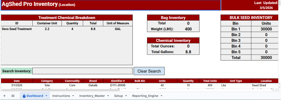Screen dimensions: 281x100
Task: Select the identifier D111-26RIB cell
Action: [118, 85]
